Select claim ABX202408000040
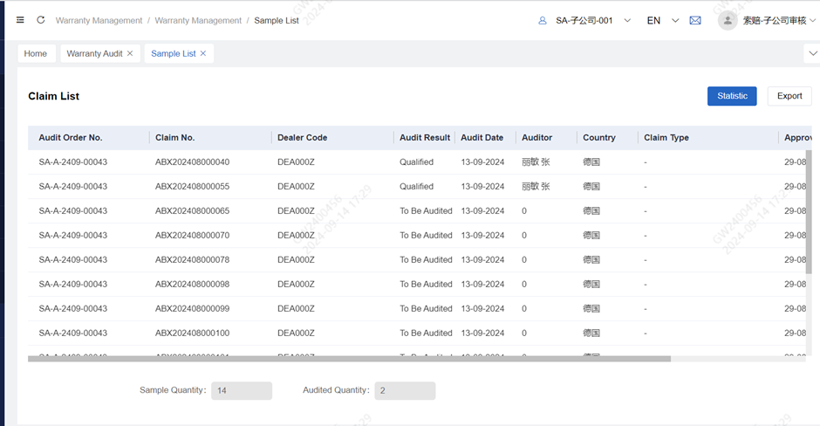Screen dimensions: 820x426 (x=192, y=162)
